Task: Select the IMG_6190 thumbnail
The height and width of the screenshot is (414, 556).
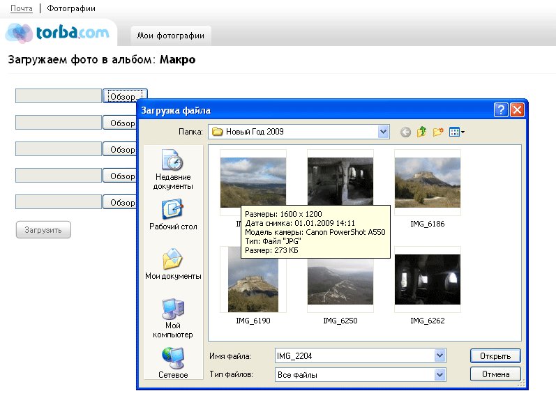Action: (x=253, y=279)
